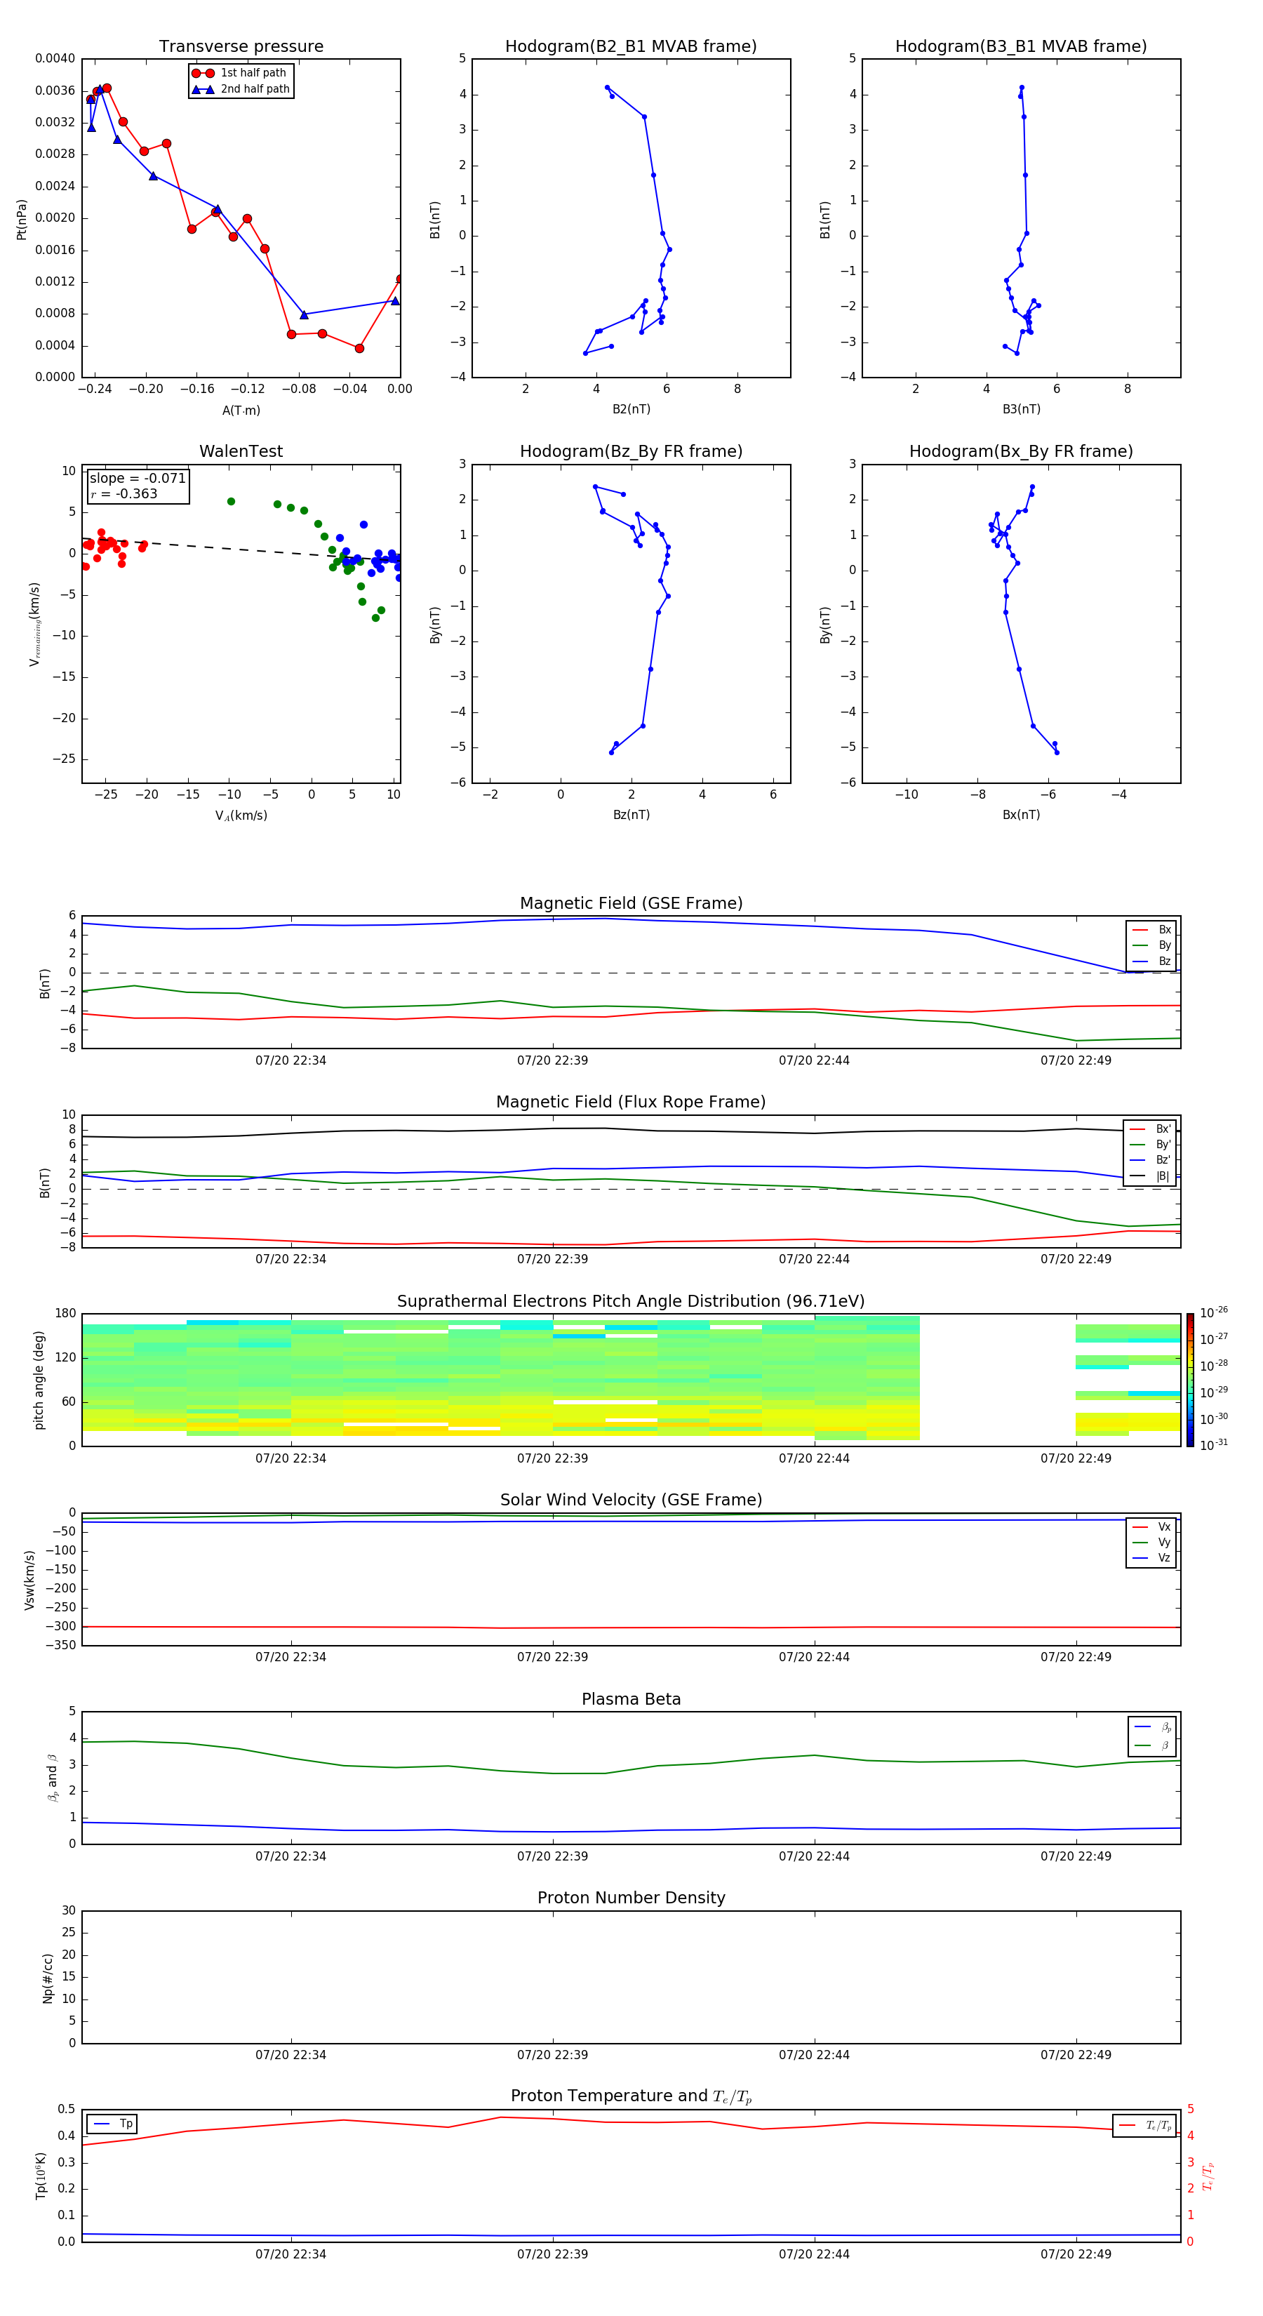The height and width of the screenshot is (2316, 1263).
Task: Click the 'Hodogram(B3_B1 MVAB frame)' title
Action: 1021,46
